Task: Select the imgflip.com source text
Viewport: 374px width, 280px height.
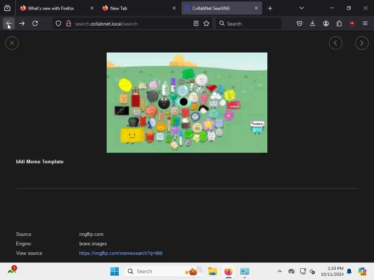Action: pyautogui.click(x=91, y=234)
